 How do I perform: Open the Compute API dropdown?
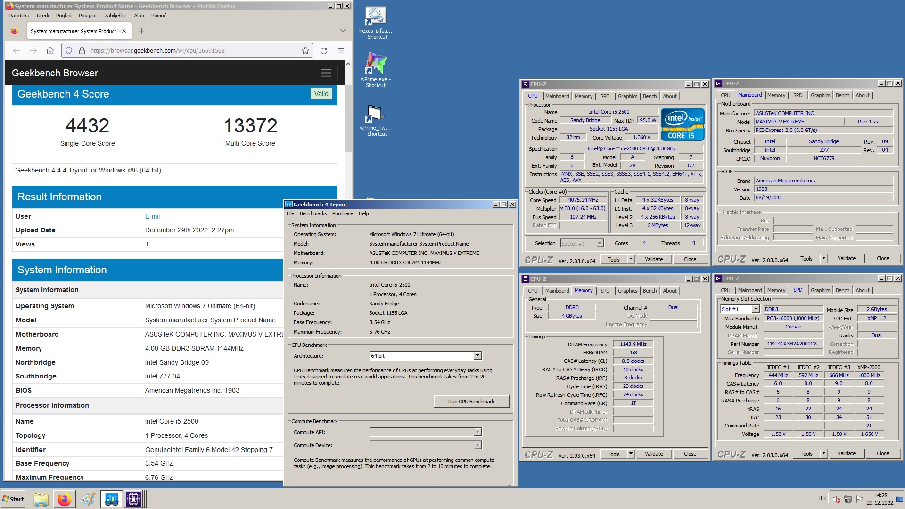tap(477, 432)
